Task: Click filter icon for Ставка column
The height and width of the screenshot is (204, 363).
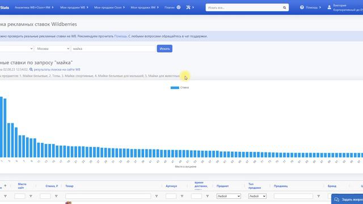Action: tap(56, 196)
